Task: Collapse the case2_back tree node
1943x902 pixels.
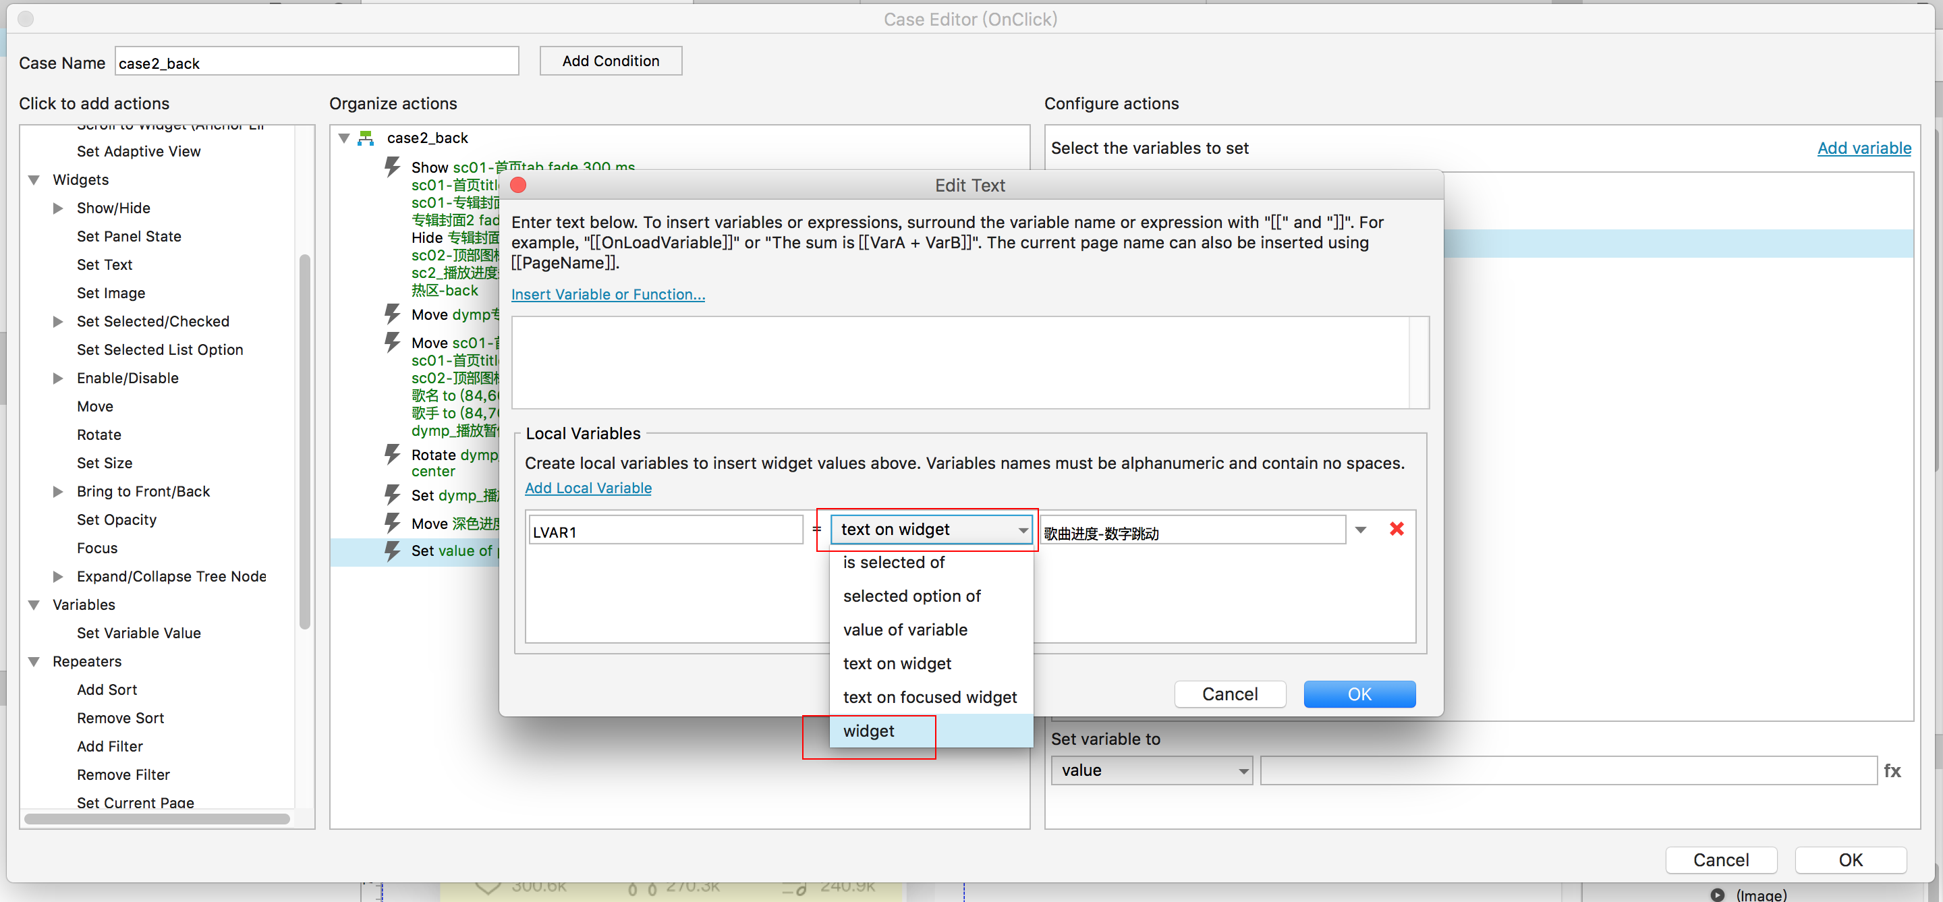Action: [344, 138]
